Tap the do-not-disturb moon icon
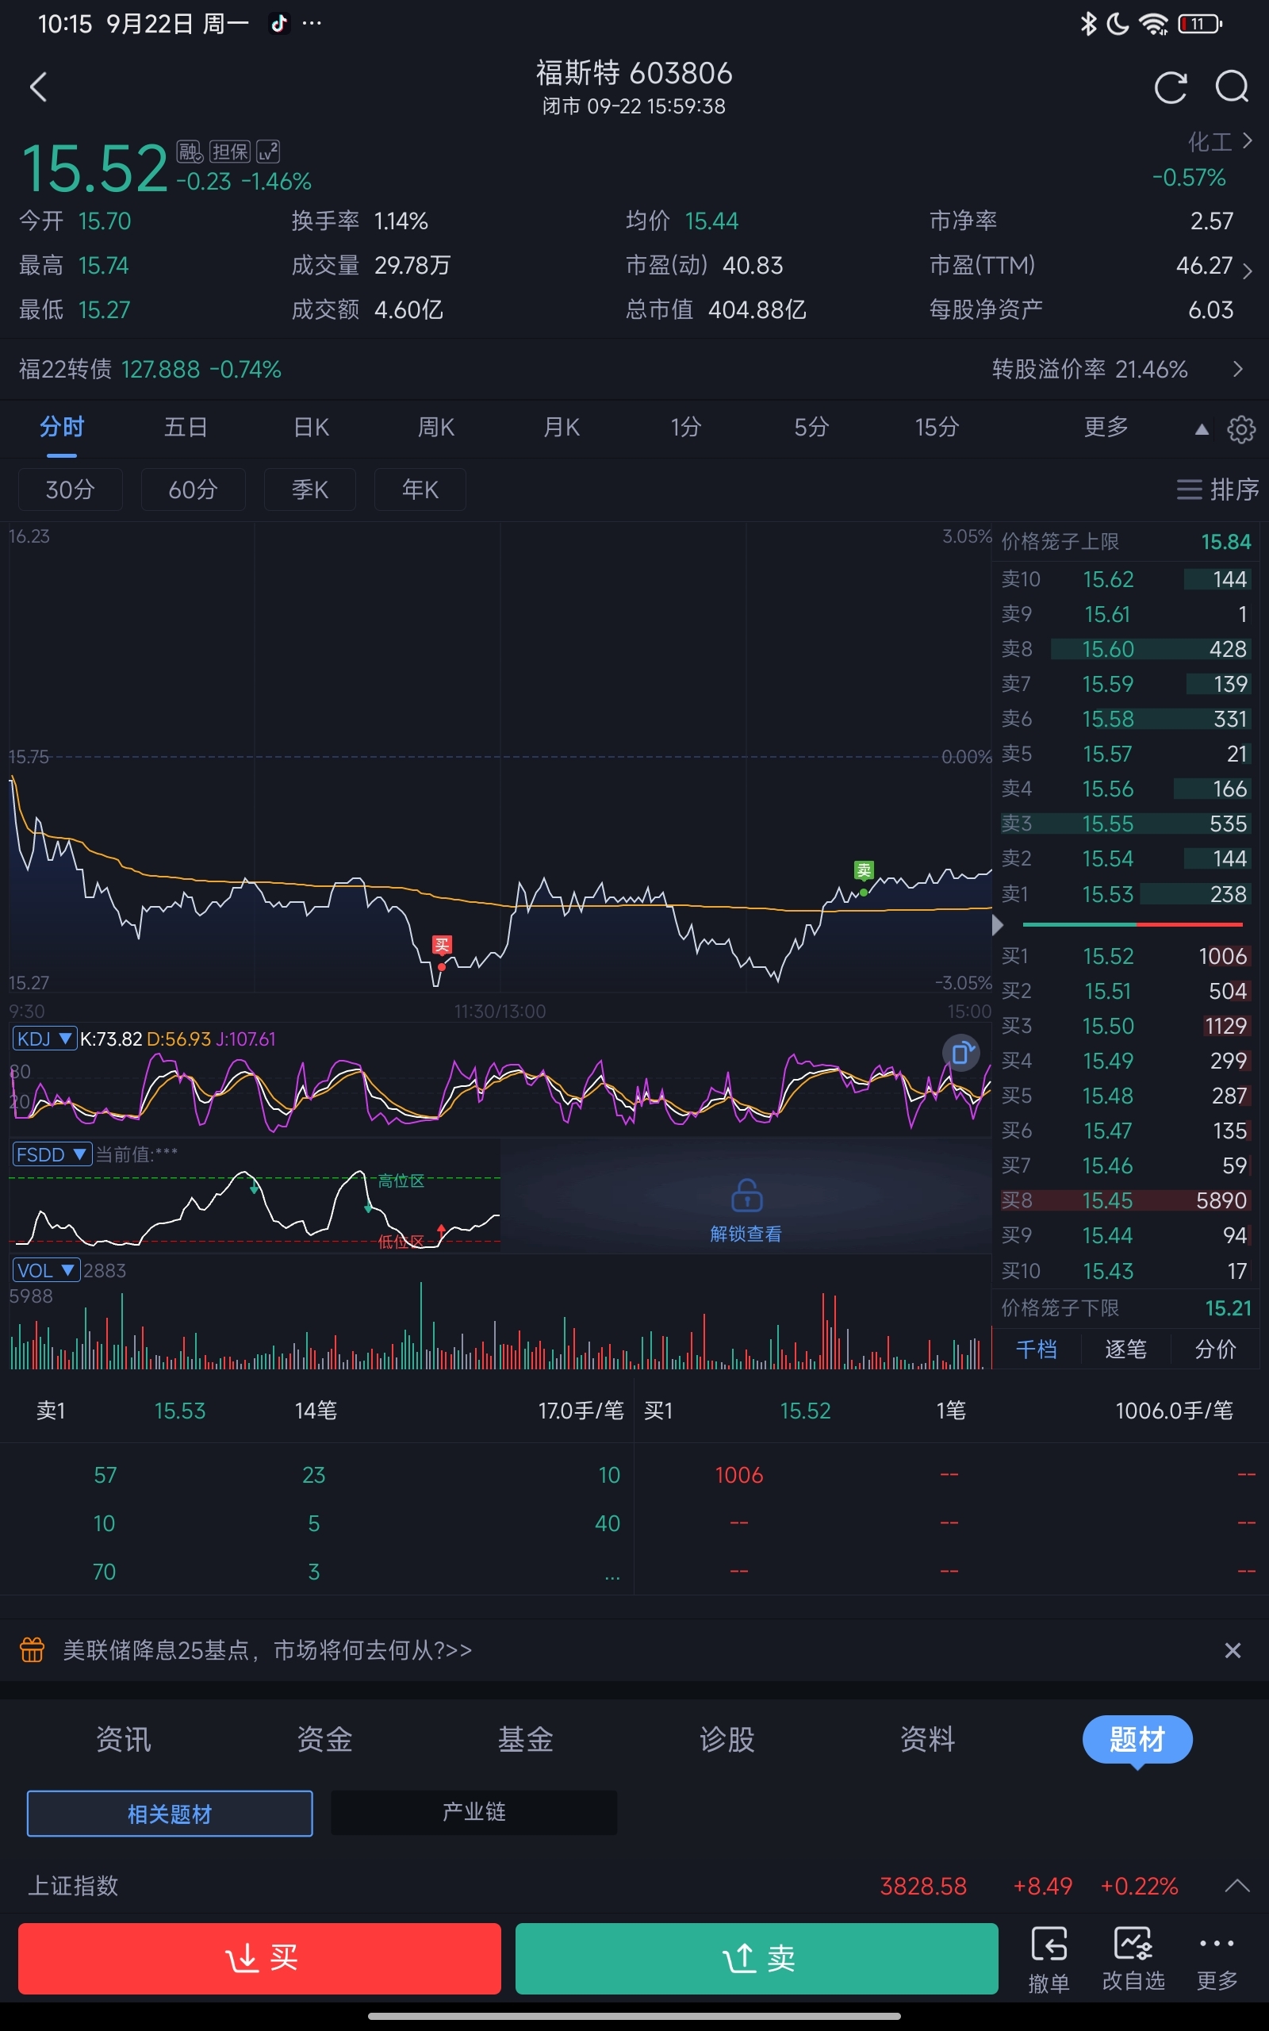 click(1118, 24)
